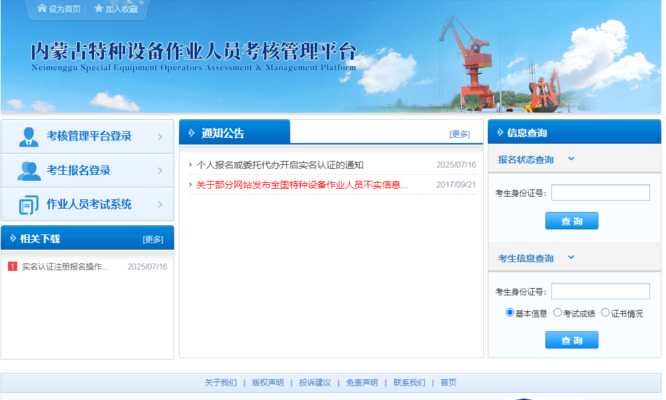Screen dimensions: 666x400
Task: Focus the 考生身份证号 field under 报名状态查询
Action: [600, 193]
